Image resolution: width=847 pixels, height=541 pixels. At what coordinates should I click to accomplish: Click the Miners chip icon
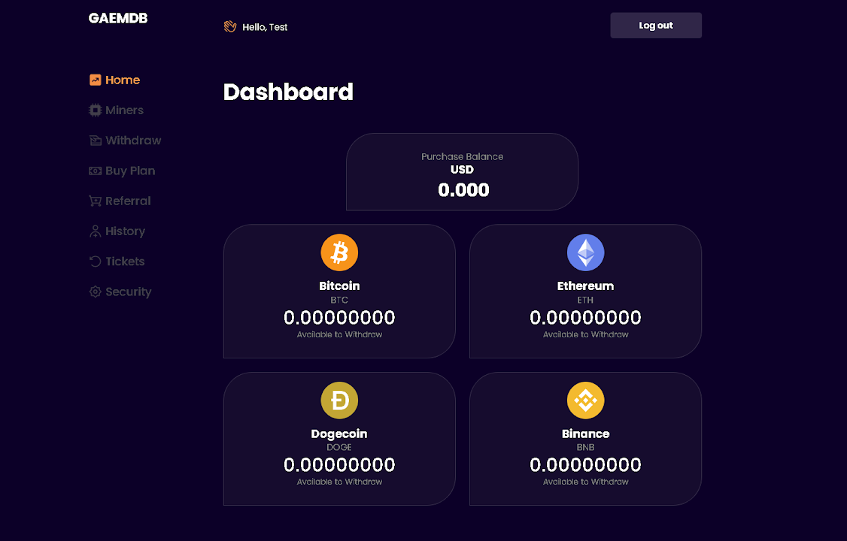[x=96, y=110]
